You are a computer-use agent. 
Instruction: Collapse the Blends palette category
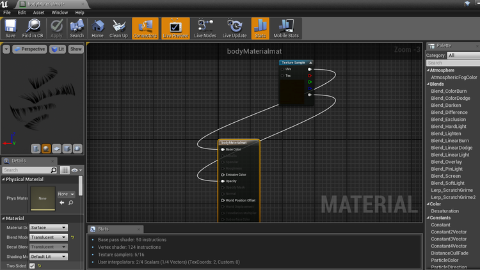[428, 84]
